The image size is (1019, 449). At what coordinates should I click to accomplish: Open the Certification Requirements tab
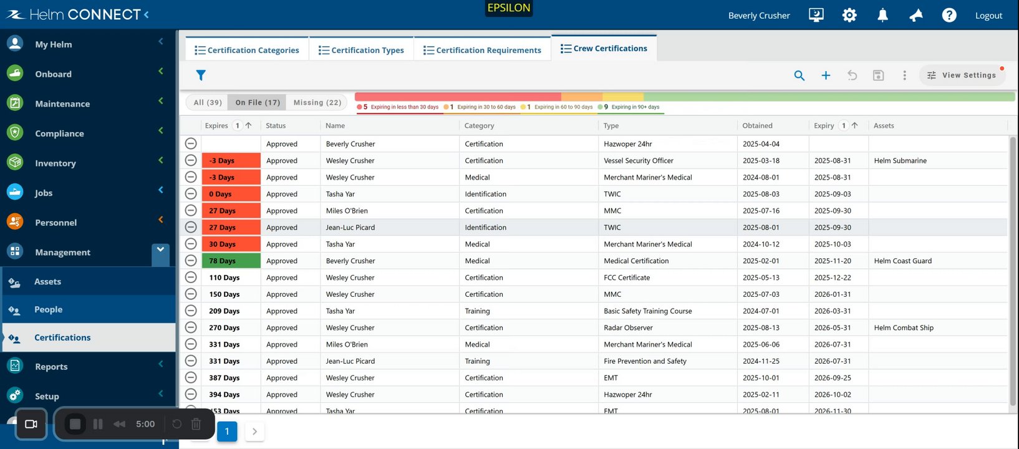pos(482,50)
